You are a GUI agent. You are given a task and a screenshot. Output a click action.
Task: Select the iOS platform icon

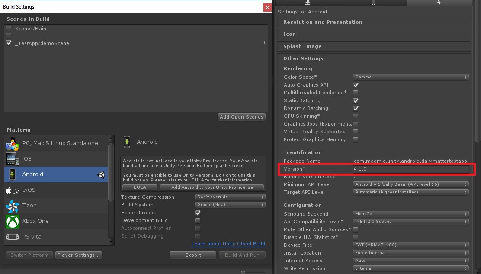[x=12, y=159]
